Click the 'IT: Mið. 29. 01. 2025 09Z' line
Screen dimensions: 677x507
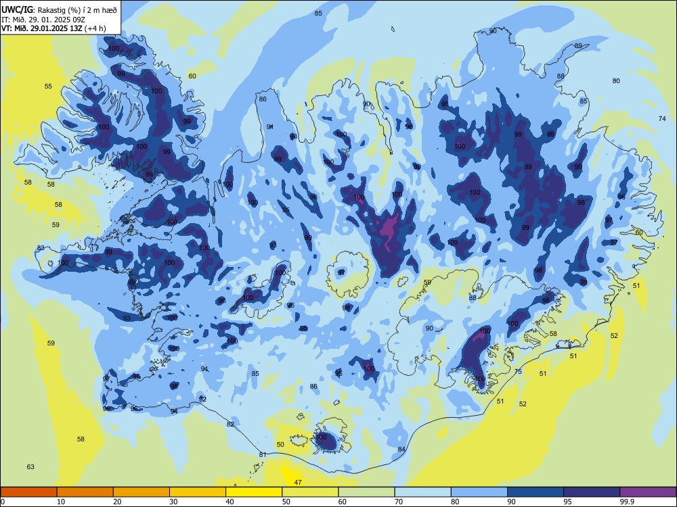43,20
